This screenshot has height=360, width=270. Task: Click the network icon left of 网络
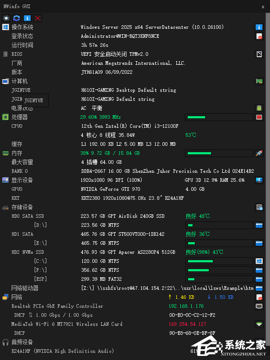(x=5, y=297)
